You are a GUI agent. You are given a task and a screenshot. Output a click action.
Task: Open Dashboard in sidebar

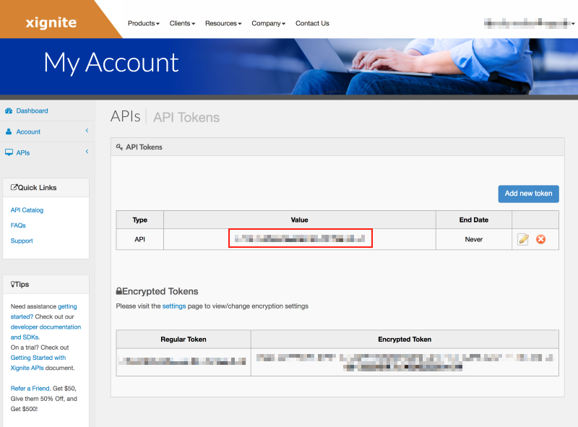pyautogui.click(x=32, y=111)
